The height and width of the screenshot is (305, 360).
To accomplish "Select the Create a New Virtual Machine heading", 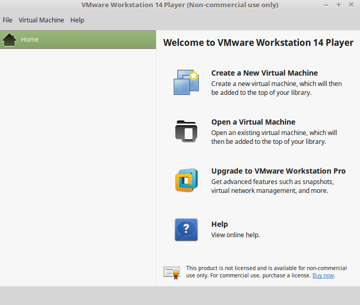I will pos(264,73).
